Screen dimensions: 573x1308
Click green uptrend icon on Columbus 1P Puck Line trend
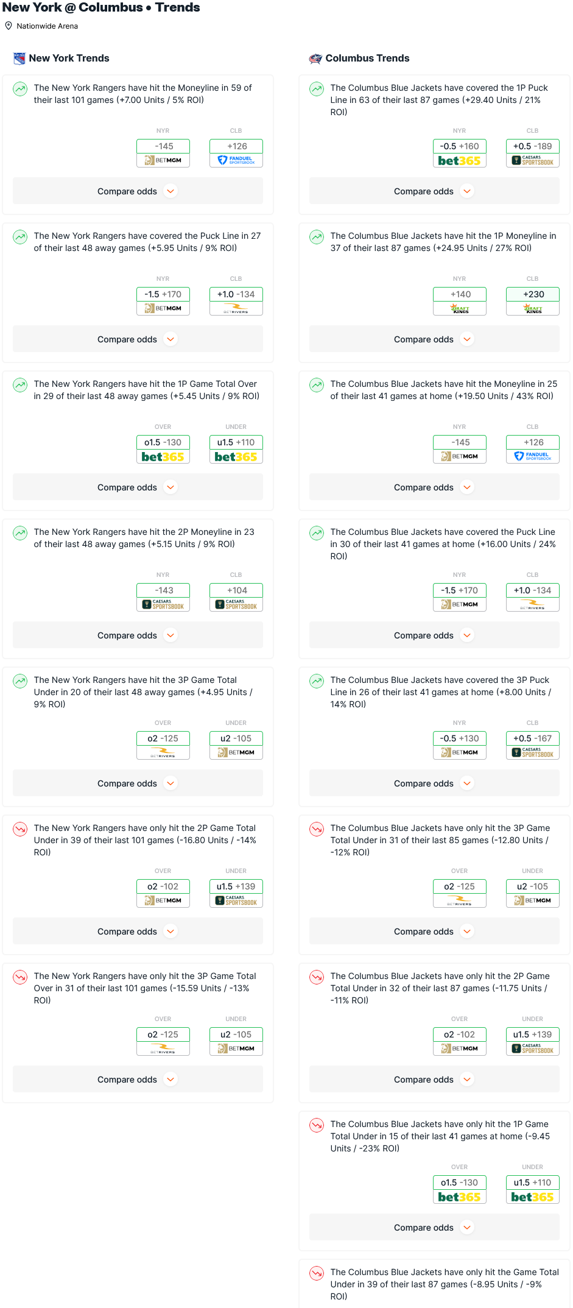coord(317,89)
